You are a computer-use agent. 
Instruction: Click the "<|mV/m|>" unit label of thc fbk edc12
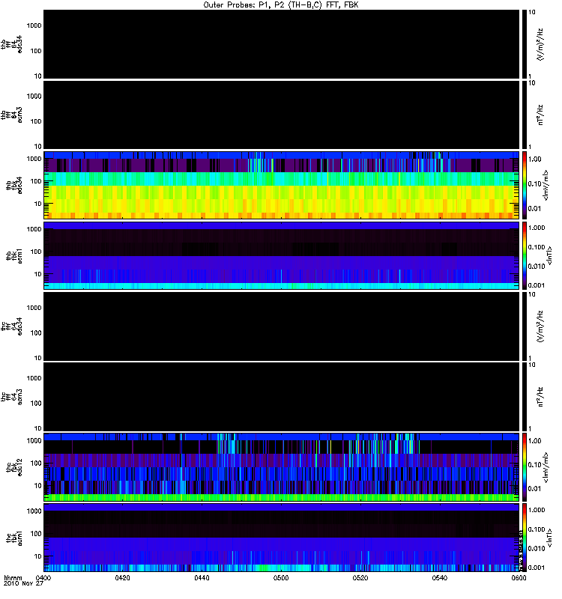click(x=546, y=467)
